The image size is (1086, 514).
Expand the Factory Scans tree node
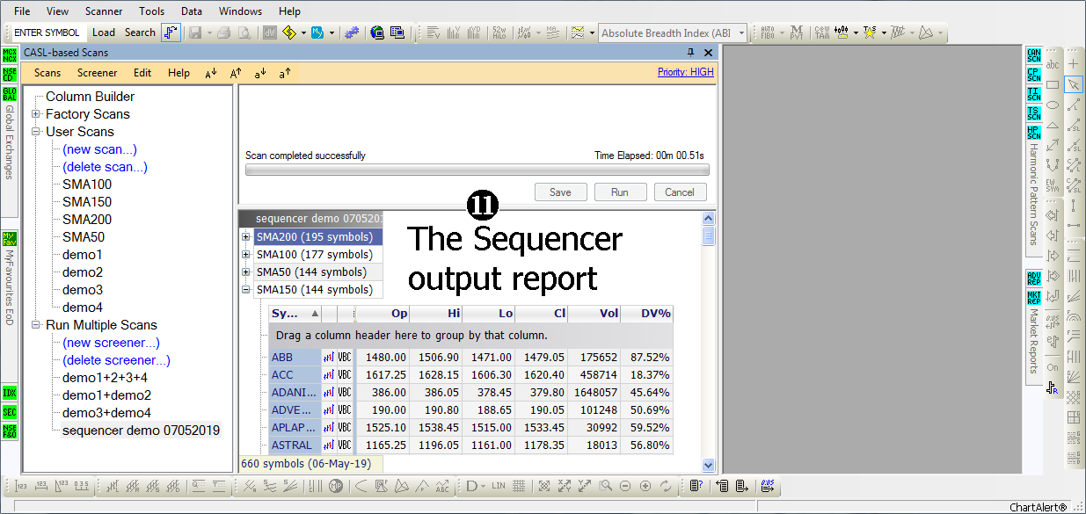point(36,114)
